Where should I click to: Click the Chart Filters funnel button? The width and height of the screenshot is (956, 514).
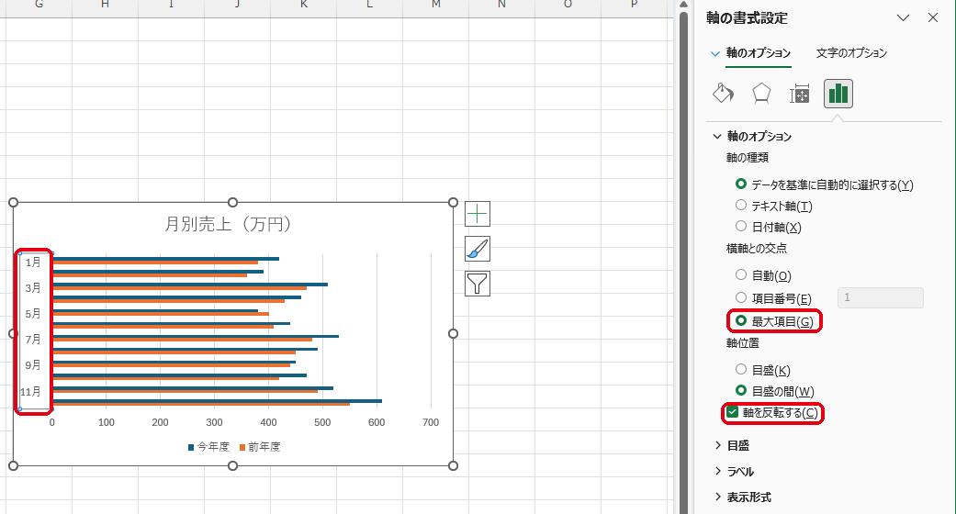point(478,284)
